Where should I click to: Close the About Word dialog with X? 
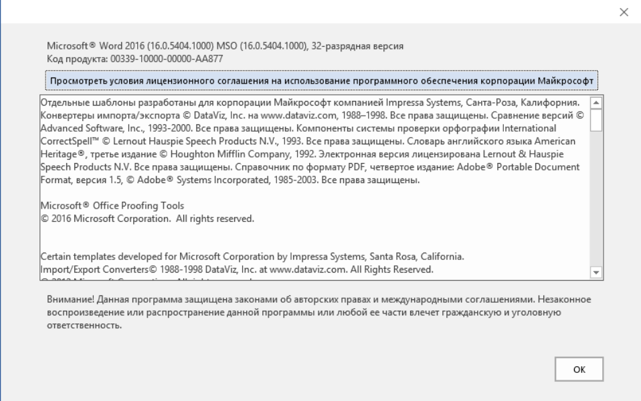(x=624, y=12)
